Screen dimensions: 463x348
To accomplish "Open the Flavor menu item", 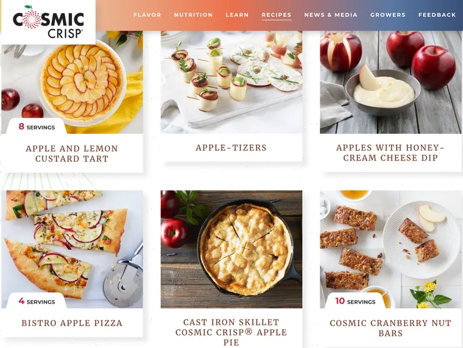I will 147,15.
